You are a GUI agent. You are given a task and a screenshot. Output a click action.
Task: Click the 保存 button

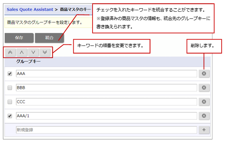(x=19, y=38)
